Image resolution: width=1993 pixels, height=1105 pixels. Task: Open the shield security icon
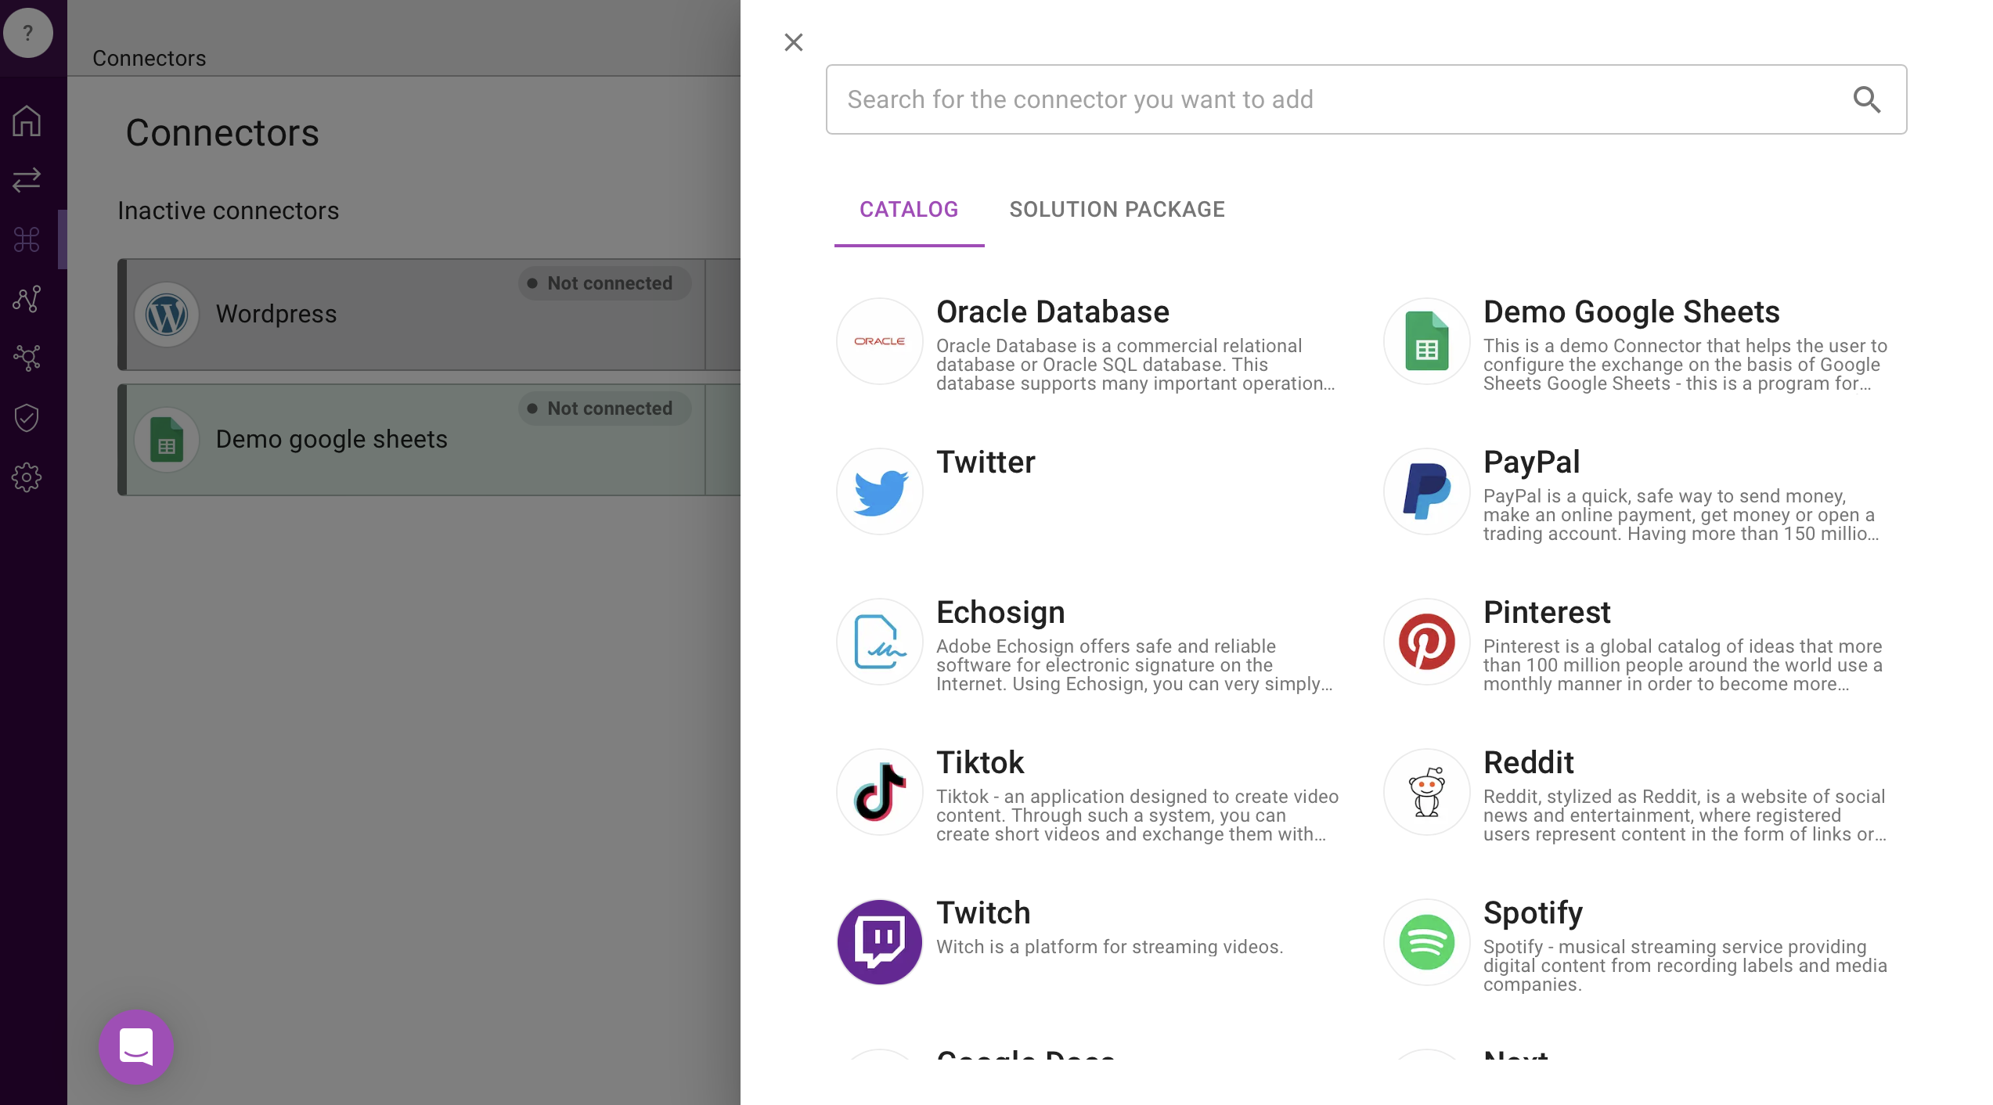[27, 418]
